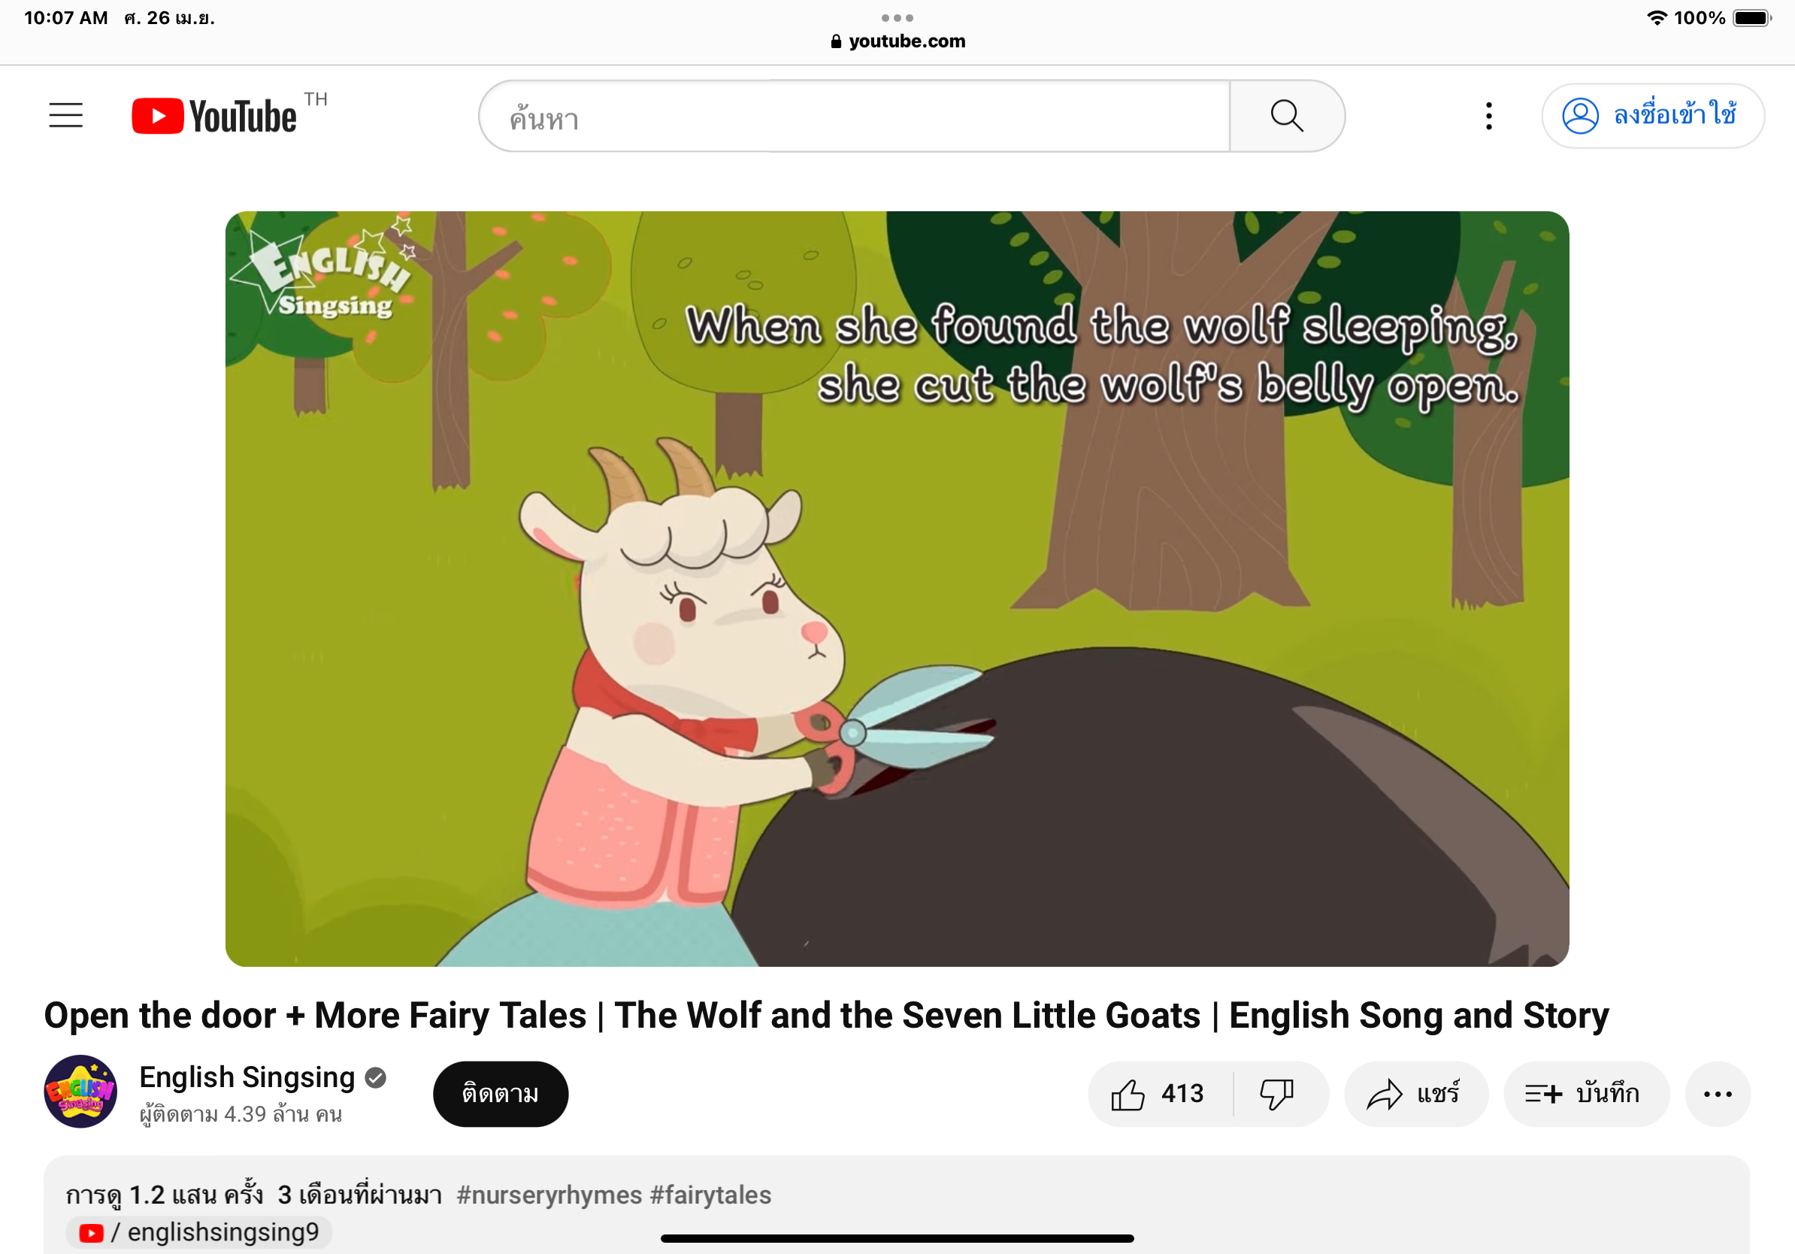Focus the search input field
The height and width of the screenshot is (1254, 1795).
pyautogui.click(x=852, y=117)
